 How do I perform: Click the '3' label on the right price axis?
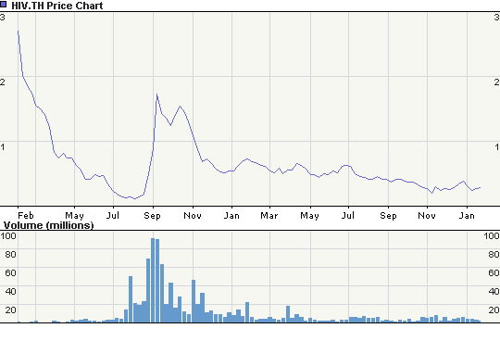(x=497, y=17)
